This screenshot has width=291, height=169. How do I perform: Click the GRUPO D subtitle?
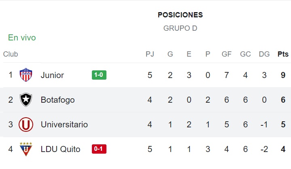click(180, 28)
